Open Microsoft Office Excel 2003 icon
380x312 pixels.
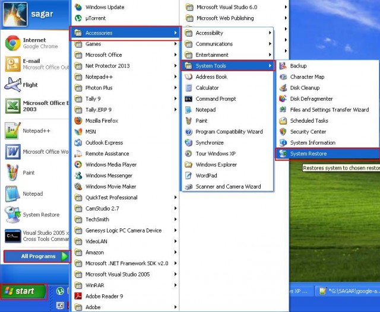(12, 106)
